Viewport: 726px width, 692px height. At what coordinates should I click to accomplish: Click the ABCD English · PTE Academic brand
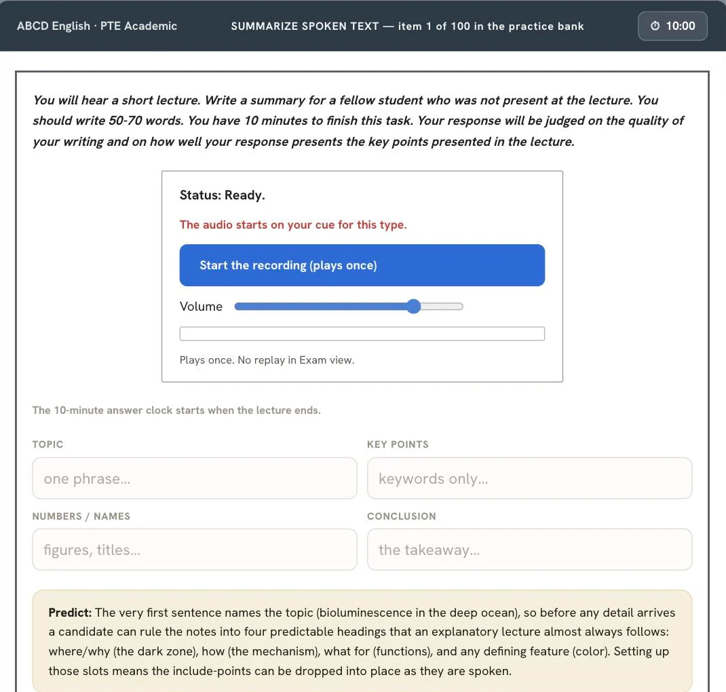(x=97, y=26)
